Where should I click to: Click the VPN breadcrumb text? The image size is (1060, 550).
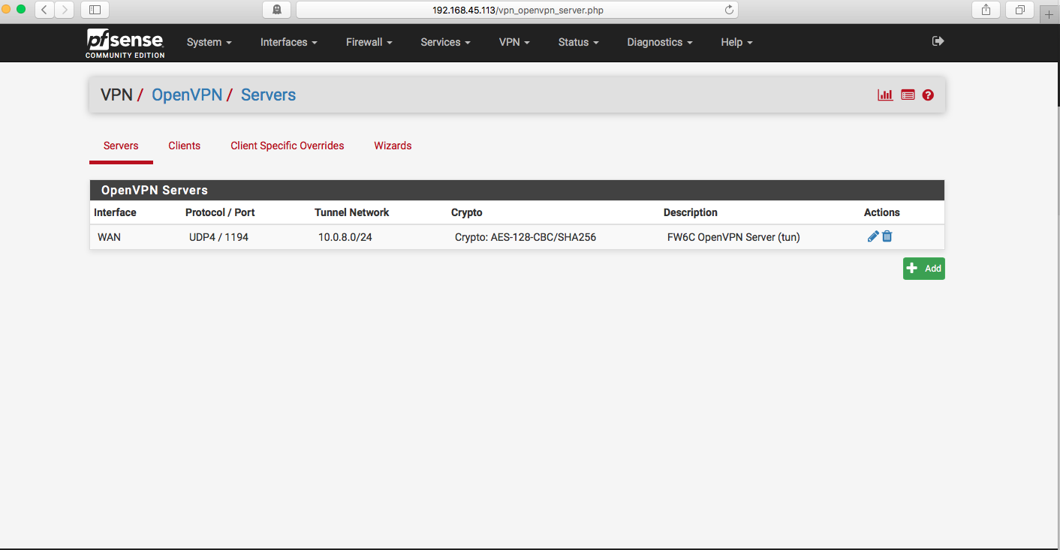(116, 95)
